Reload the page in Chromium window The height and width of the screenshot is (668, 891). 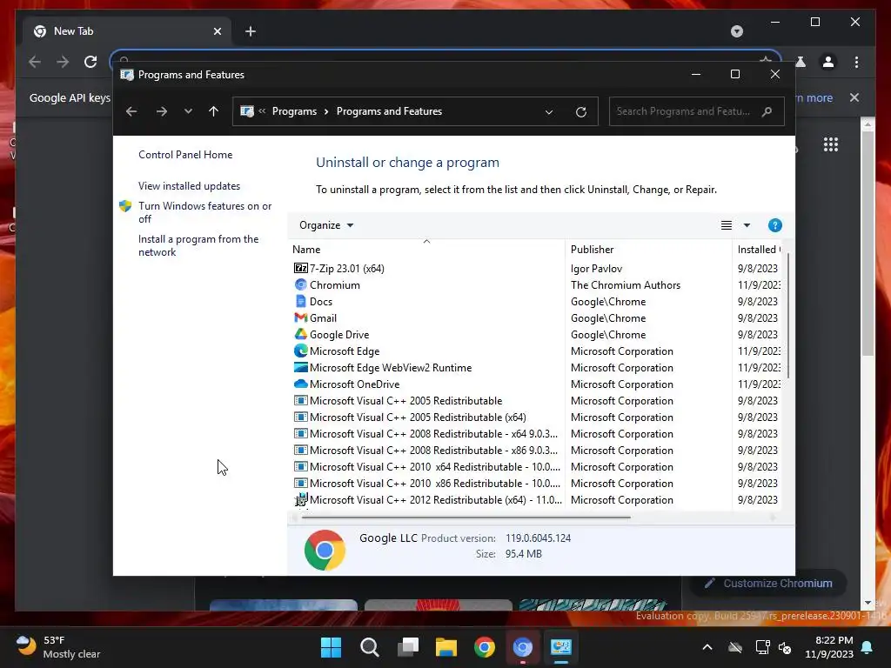coord(90,62)
